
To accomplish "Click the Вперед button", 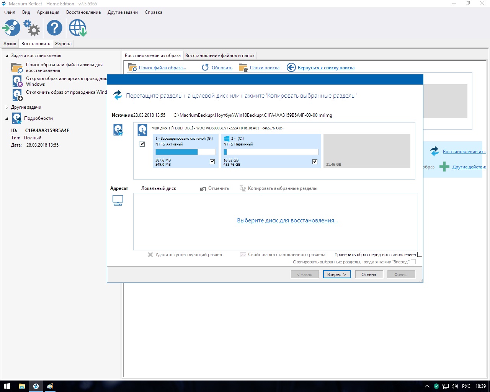I will coord(337,274).
